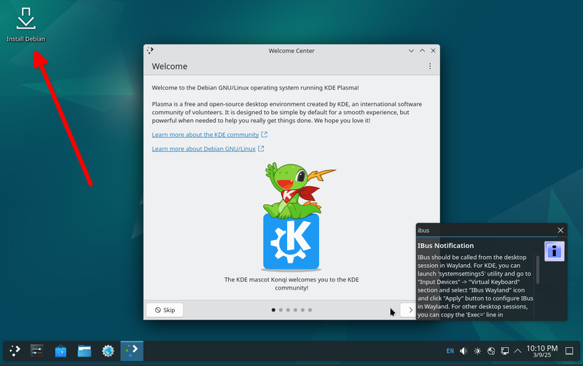This screenshot has height=366, width=583.
Task: Click the network connection tray icon
Action: click(x=504, y=351)
